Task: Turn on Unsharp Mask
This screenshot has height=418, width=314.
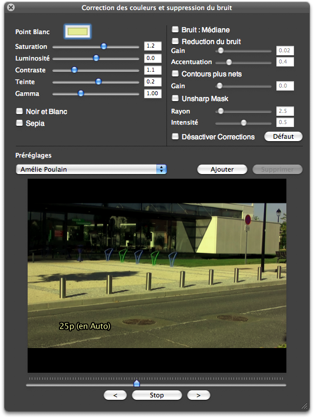Action: click(x=175, y=98)
